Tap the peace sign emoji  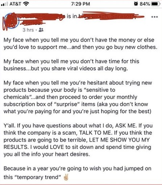(x=66, y=177)
